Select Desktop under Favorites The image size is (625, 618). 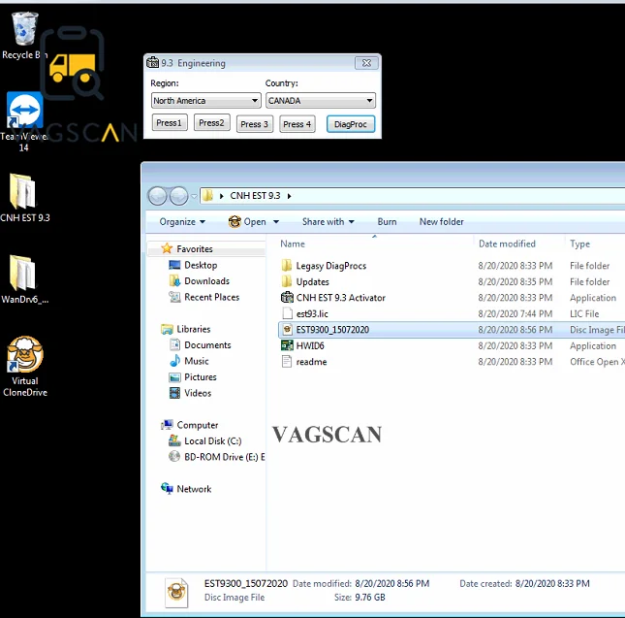point(201,265)
